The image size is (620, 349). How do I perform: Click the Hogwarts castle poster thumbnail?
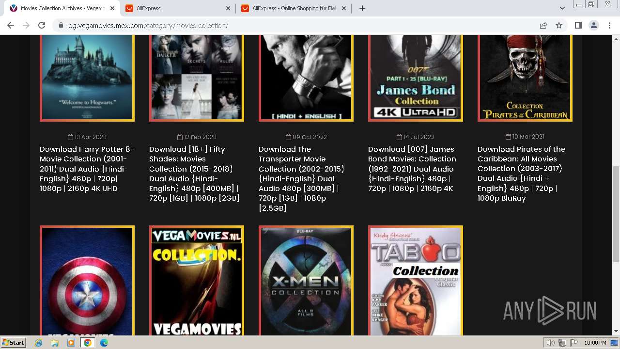click(x=87, y=78)
